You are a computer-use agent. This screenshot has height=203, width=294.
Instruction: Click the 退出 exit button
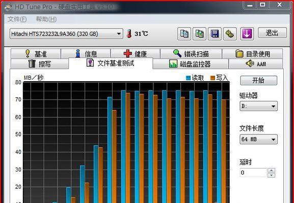pyautogui.click(x=272, y=33)
